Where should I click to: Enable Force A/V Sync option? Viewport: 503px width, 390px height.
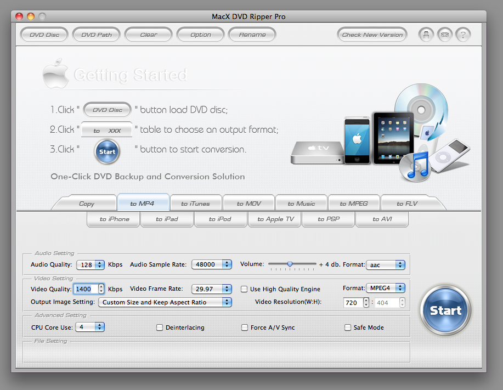click(245, 327)
